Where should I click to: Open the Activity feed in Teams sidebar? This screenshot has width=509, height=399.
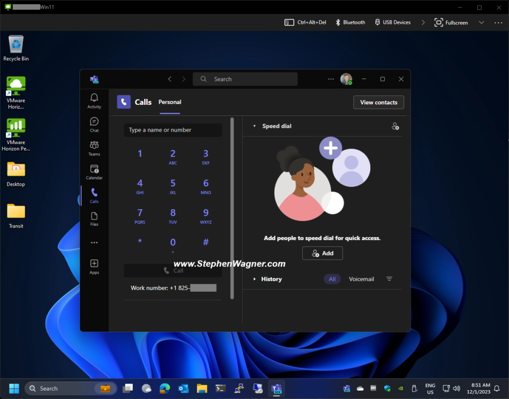(94, 101)
